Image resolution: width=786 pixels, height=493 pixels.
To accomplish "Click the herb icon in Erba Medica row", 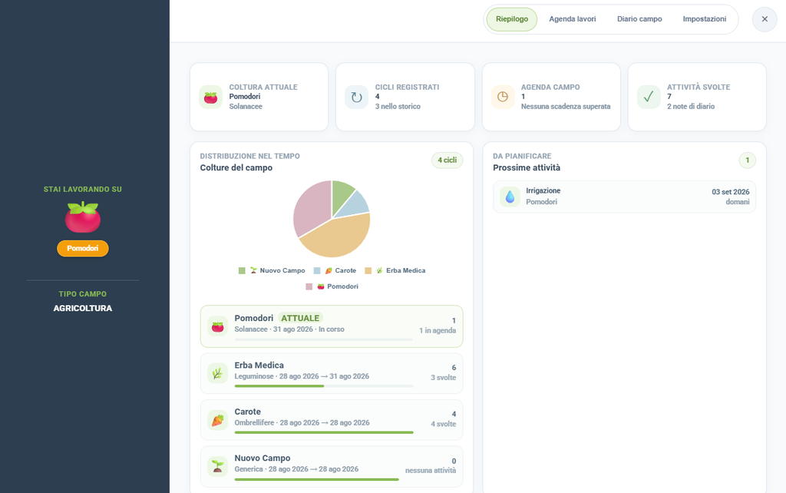I will pyautogui.click(x=217, y=373).
